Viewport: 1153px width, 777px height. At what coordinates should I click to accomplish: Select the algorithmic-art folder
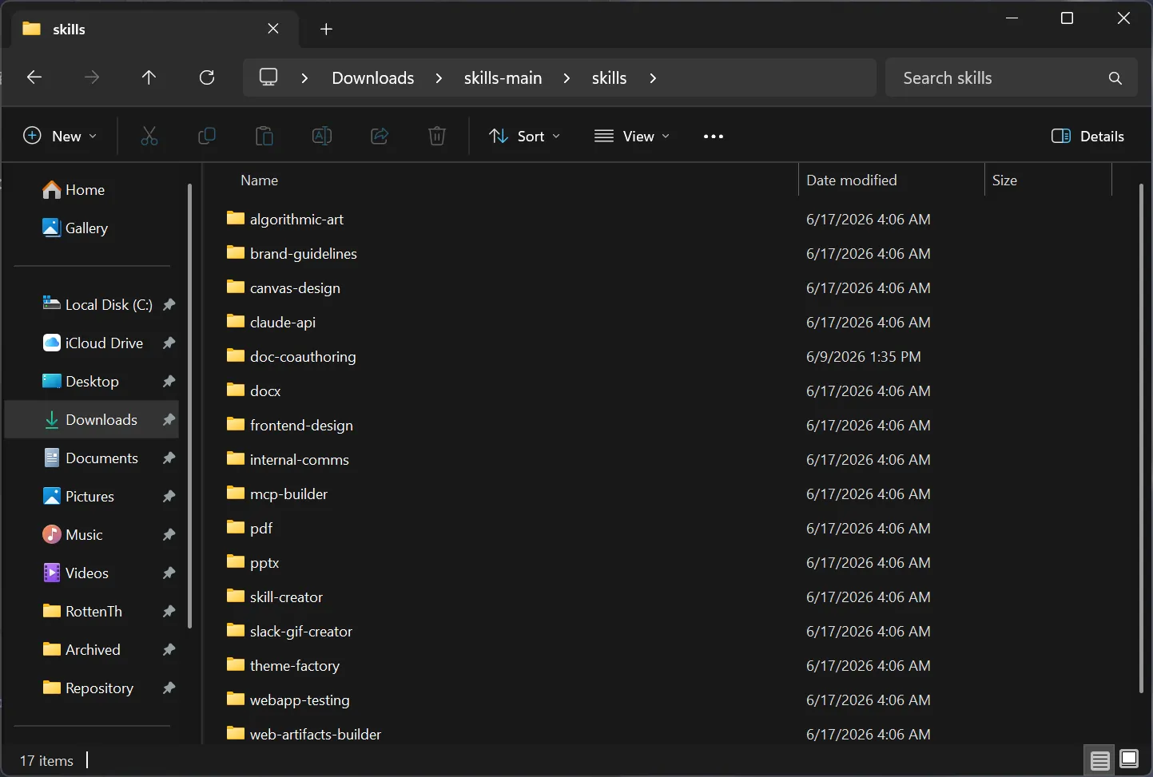coord(296,219)
